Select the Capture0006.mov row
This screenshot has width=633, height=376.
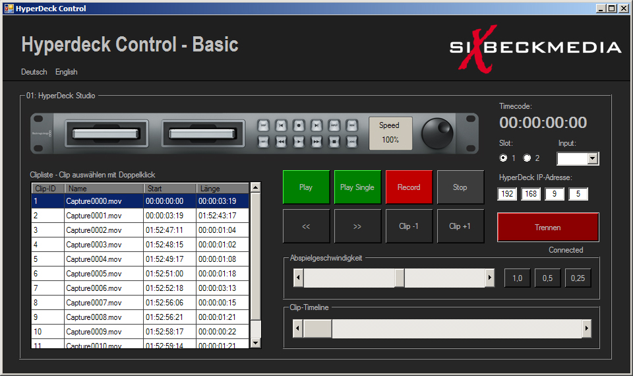pos(140,288)
